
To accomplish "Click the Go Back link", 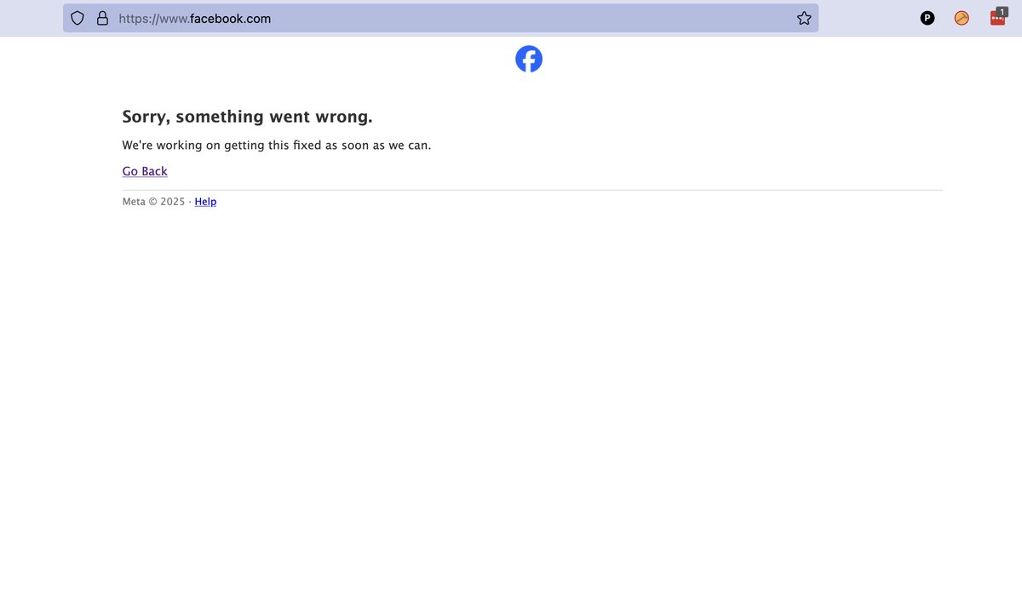I will (x=145, y=171).
